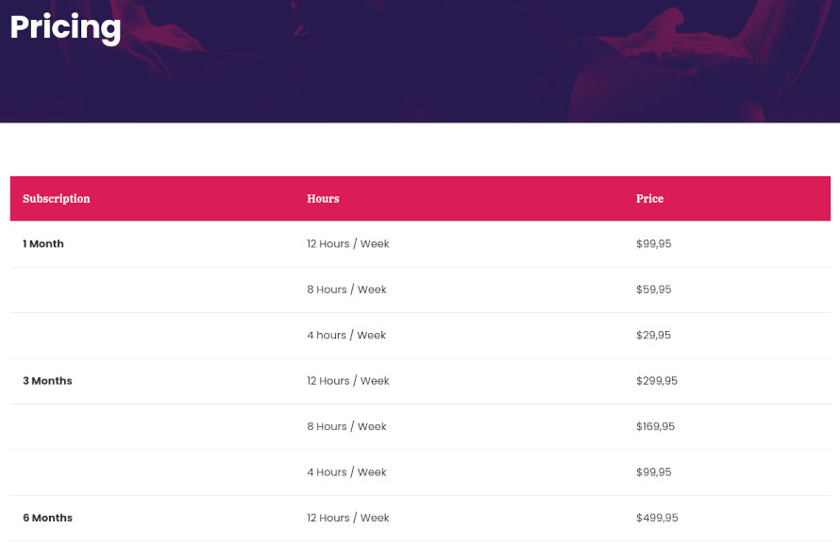Click the 3 Months subscription label
Viewport: 840px width, 546px height.
coord(48,381)
